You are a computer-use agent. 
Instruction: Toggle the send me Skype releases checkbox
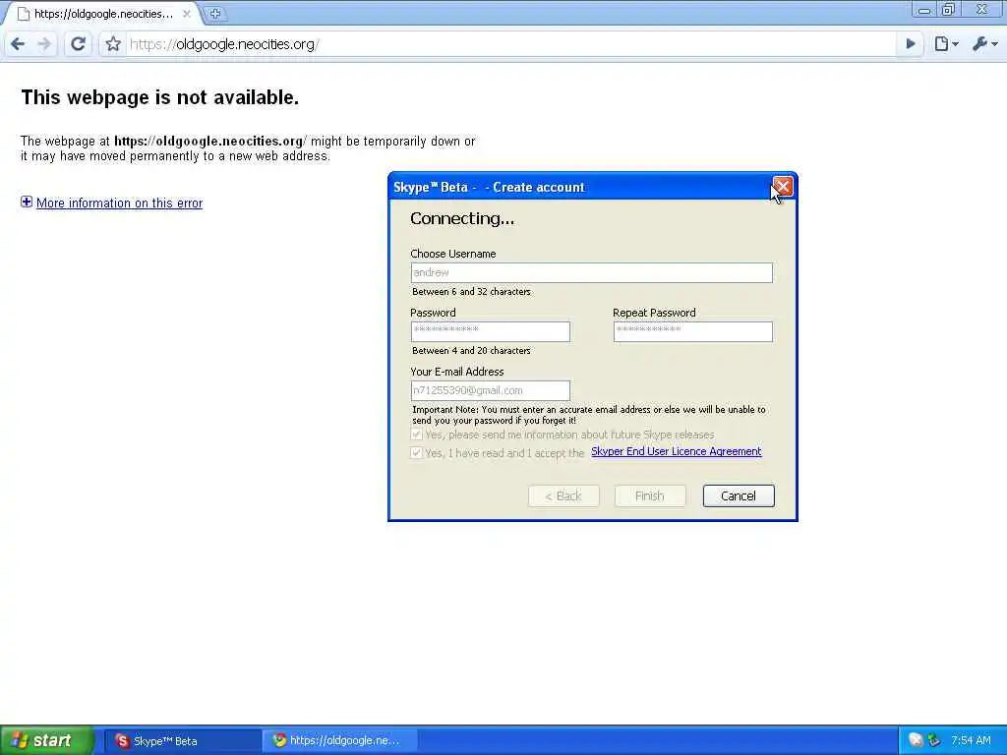click(x=416, y=435)
